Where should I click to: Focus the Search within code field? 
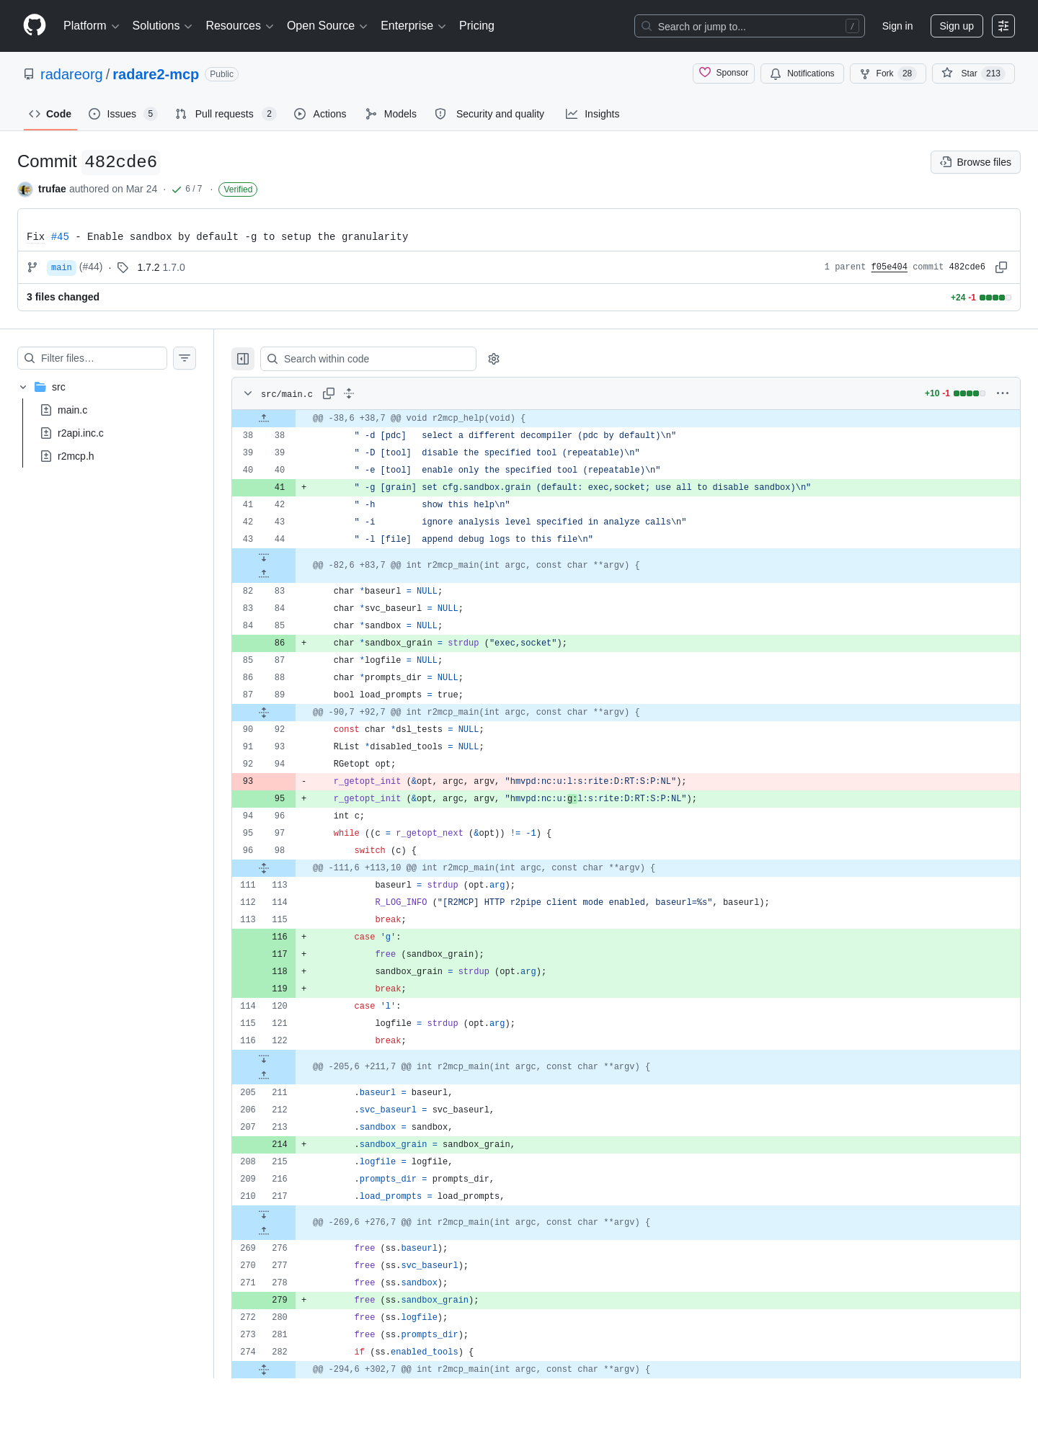pos(368,359)
